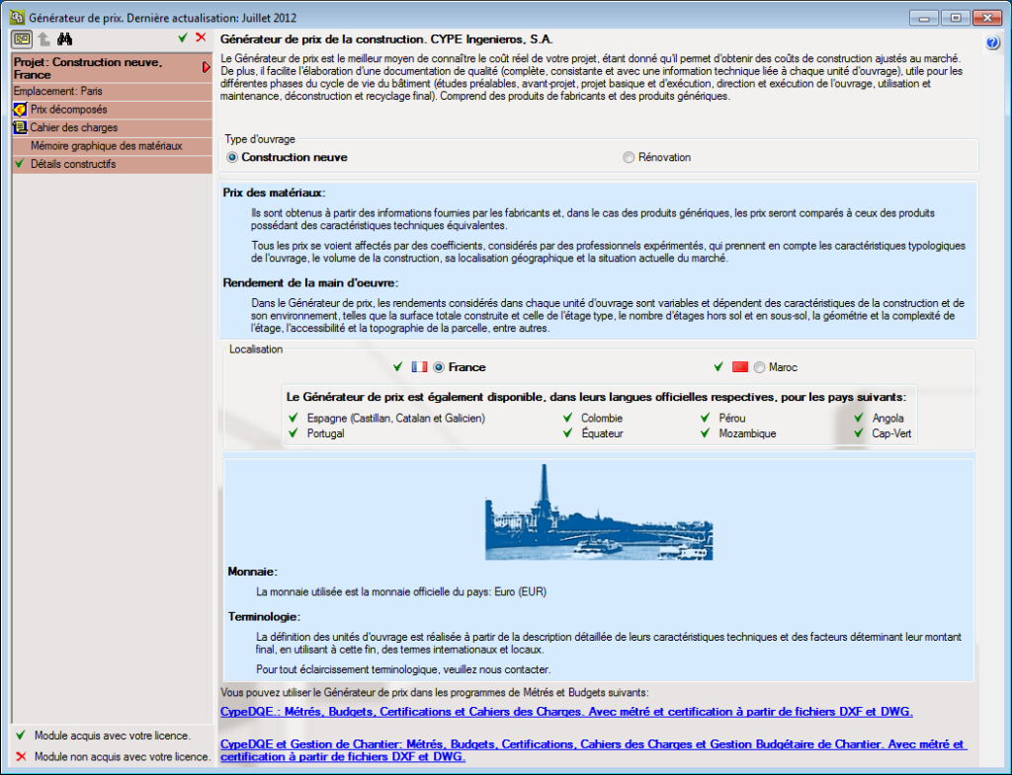The width and height of the screenshot is (1012, 775).
Task: Expand the red arrow on Projet row
Action: click(x=206, y=67)
